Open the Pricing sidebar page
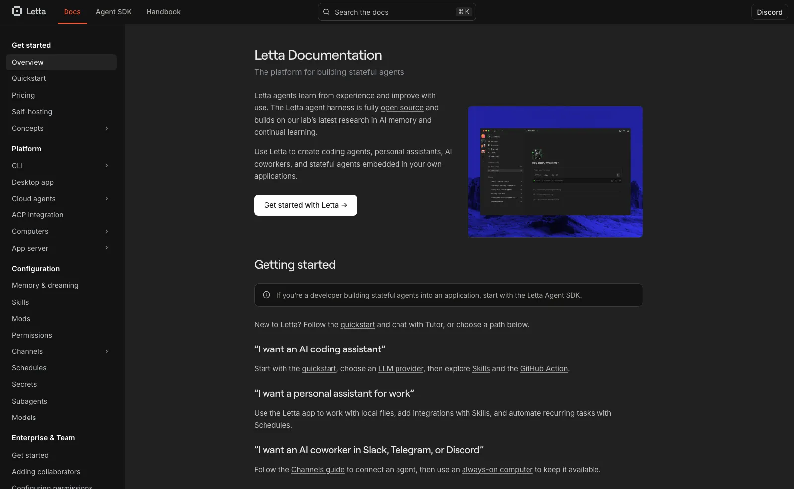This screenshot has width=794, height=489. pos(23,95)
